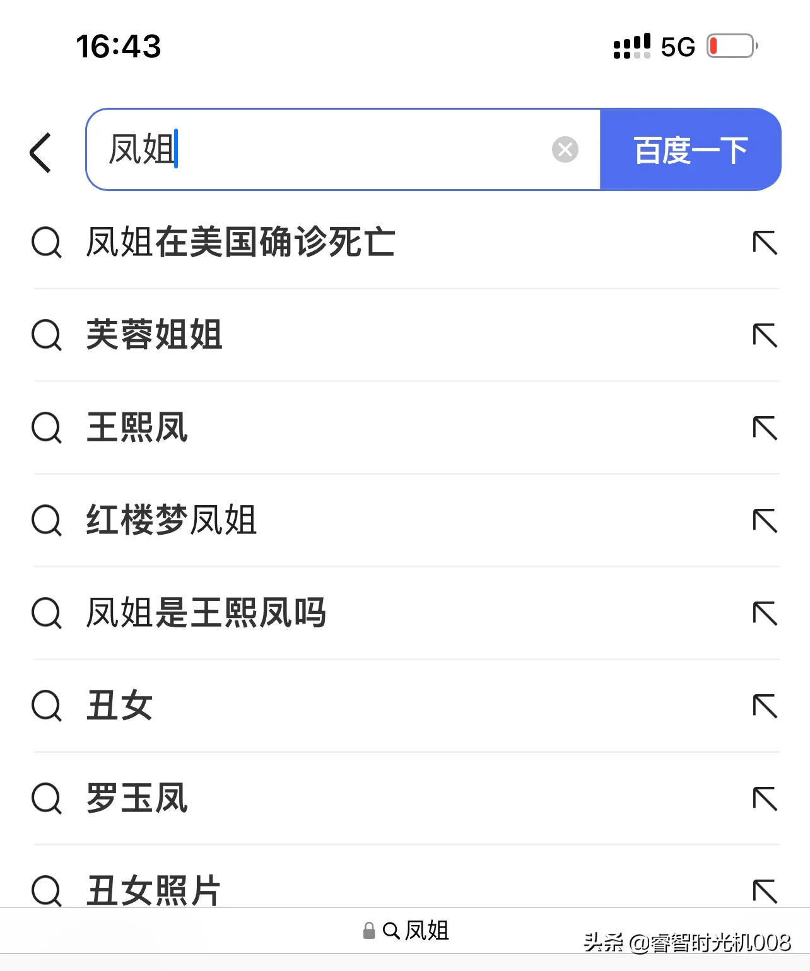
Task: Fill search box using arrow beside 凤姐在美国确诊死亡
Action: click(x=765, y=243)
